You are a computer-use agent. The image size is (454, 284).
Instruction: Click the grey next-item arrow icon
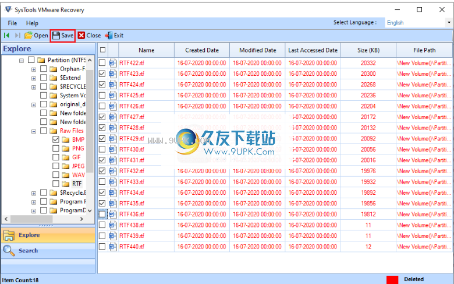coord(17,36)
